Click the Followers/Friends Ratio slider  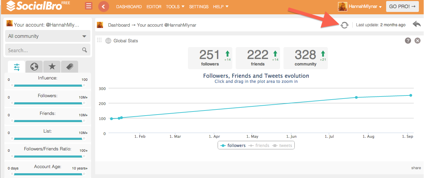(48, 156)
